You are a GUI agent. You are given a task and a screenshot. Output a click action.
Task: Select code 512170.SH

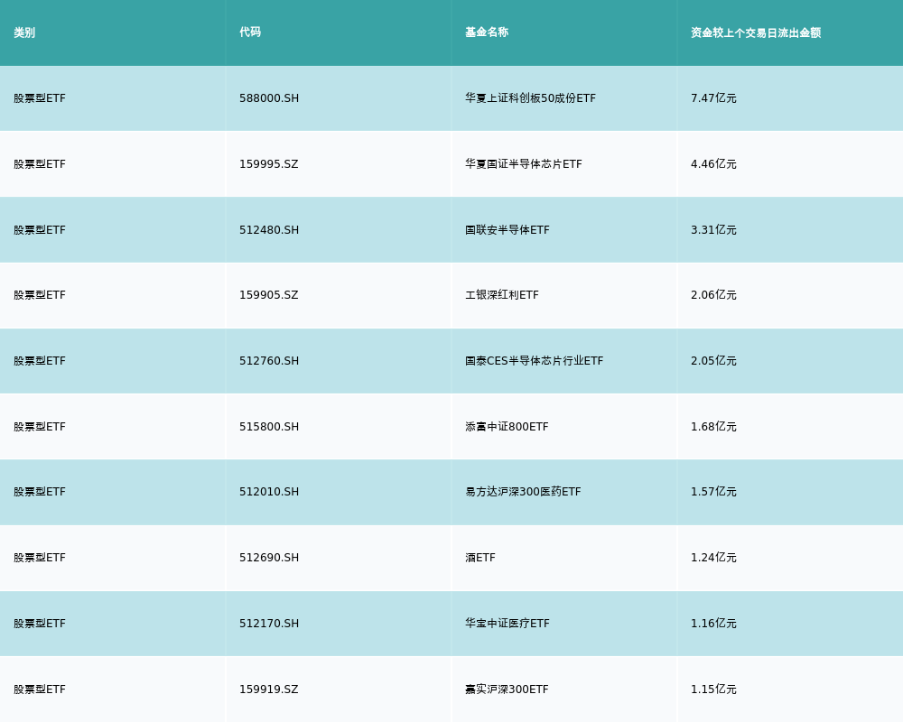[269, 624]
